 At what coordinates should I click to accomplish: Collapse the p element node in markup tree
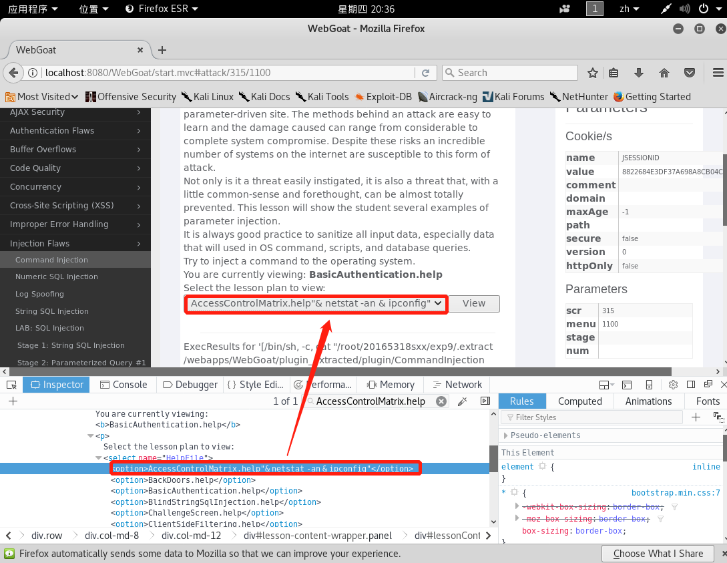click(90, 436)
